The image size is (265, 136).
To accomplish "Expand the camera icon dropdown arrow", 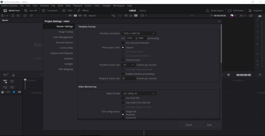I will 235,16.
